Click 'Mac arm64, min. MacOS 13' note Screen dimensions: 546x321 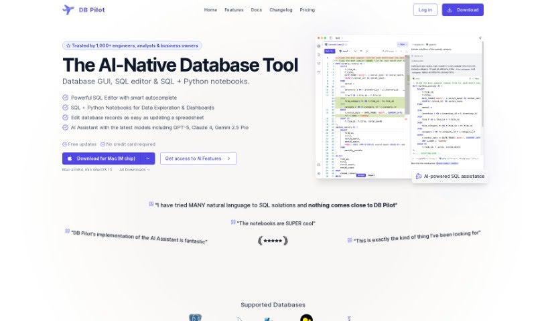87,170
